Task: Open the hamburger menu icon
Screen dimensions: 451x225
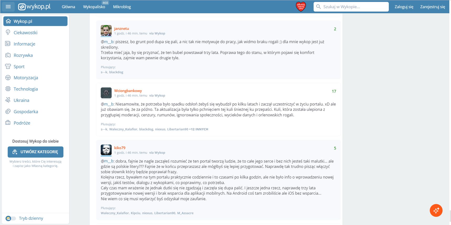Action: point(8,7)
